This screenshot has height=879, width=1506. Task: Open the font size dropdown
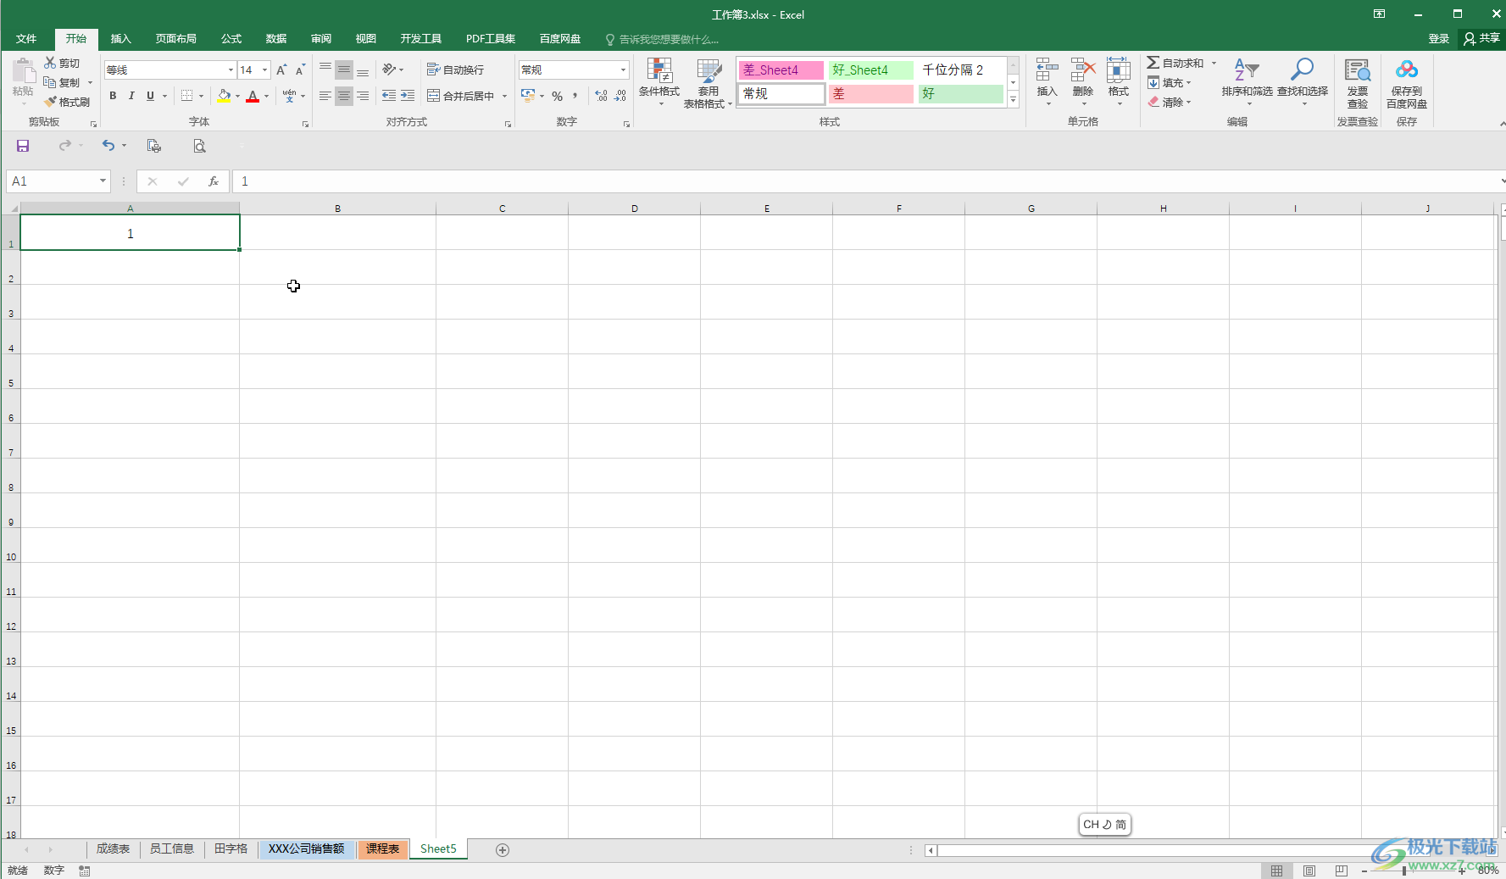[265, 70]
